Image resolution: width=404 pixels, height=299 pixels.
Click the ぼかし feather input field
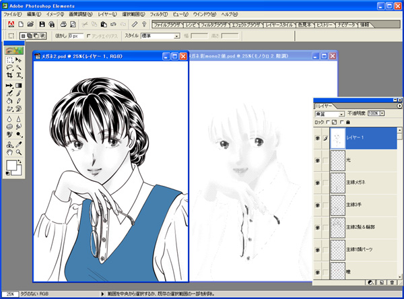[x=75, y=36]
